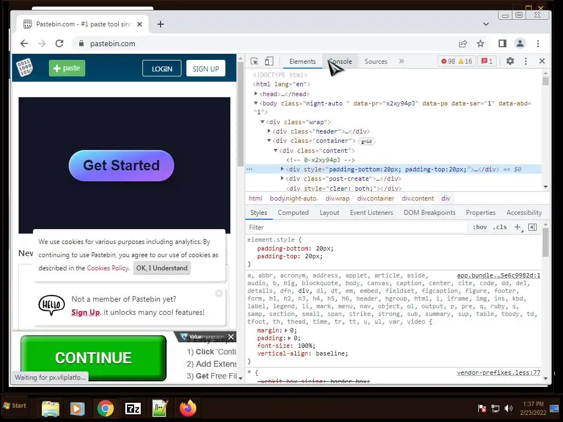Share this page icon in address bar
Screen dimensions: 563x422
[463, 44]
